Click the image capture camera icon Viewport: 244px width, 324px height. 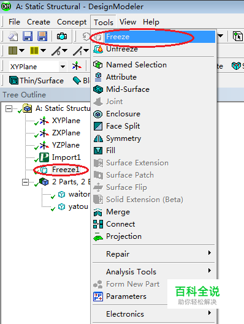(x=62, y=36)
